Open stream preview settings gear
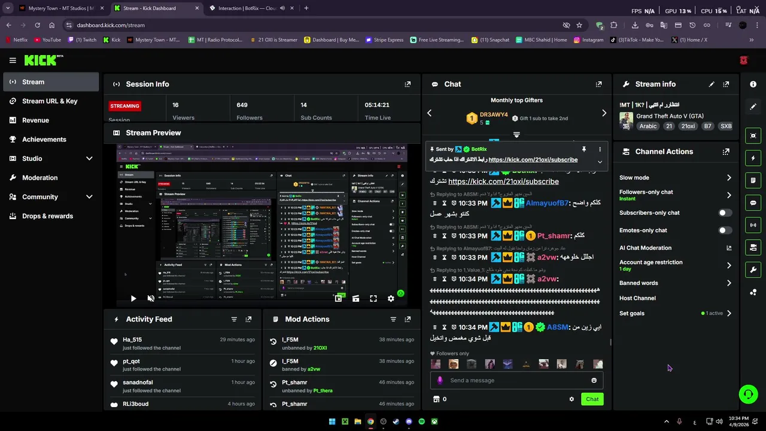 click(x=391, y=299)
